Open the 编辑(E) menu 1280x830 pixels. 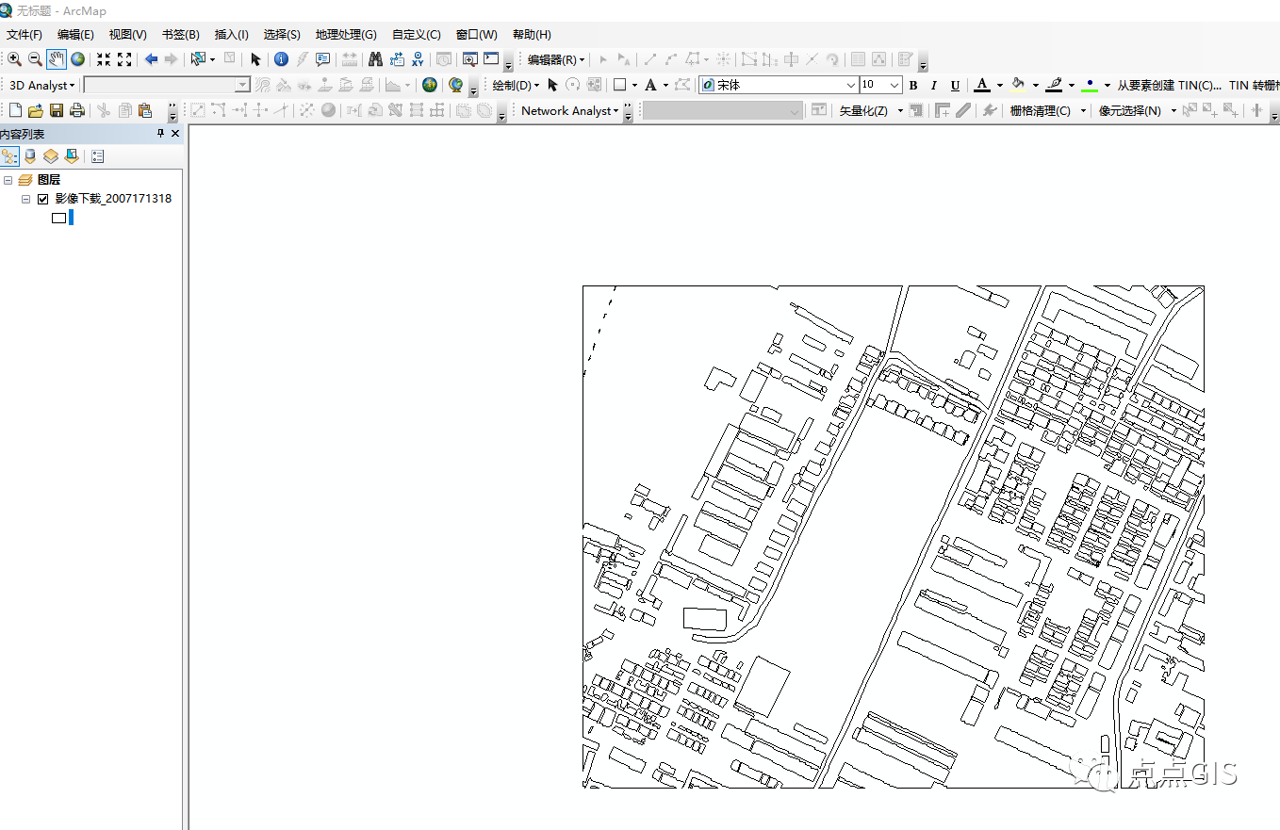(x=75, y=35)
